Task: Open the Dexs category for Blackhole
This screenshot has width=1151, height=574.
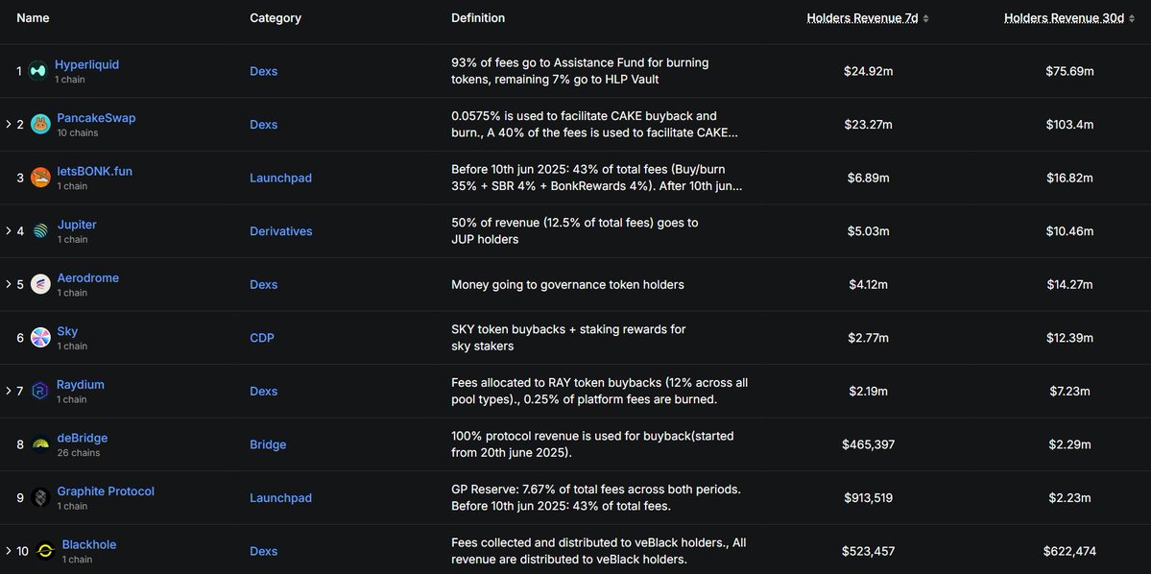Action: 264,551
